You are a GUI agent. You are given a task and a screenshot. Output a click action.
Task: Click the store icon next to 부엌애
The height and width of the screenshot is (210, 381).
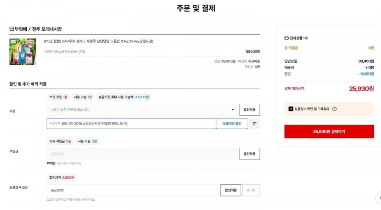(x=11, y=29)
